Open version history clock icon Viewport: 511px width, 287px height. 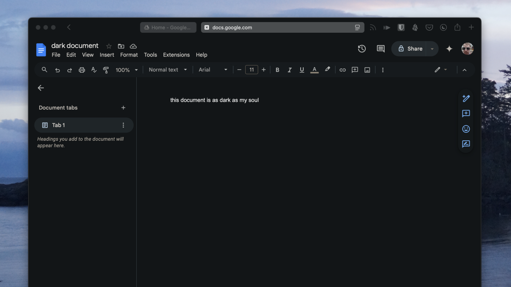tap(362, 49)
